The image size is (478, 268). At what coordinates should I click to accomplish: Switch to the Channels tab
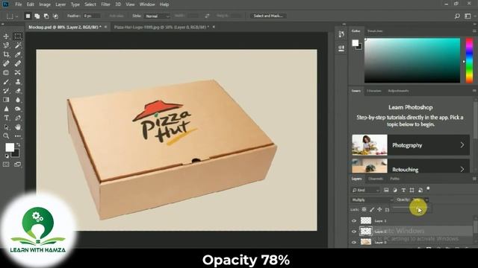pos(375,179)
